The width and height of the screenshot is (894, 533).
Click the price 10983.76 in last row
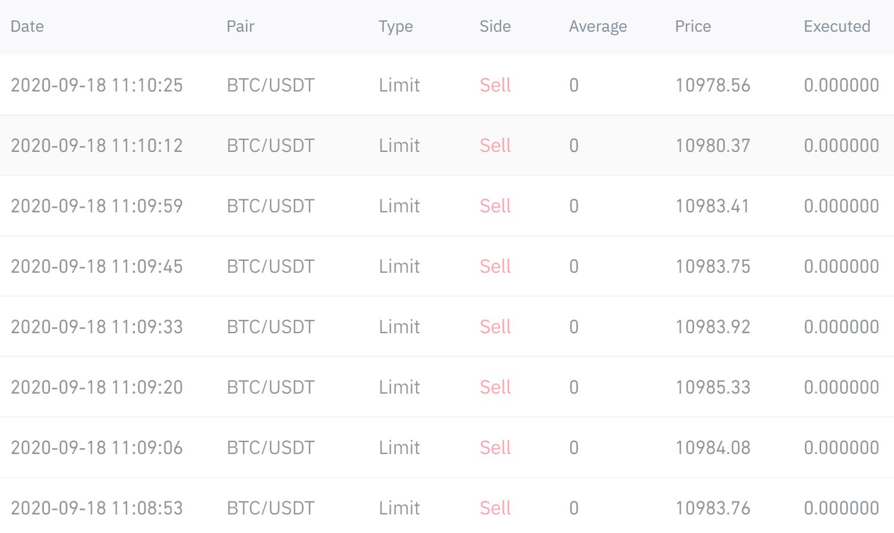coord(713,508)
